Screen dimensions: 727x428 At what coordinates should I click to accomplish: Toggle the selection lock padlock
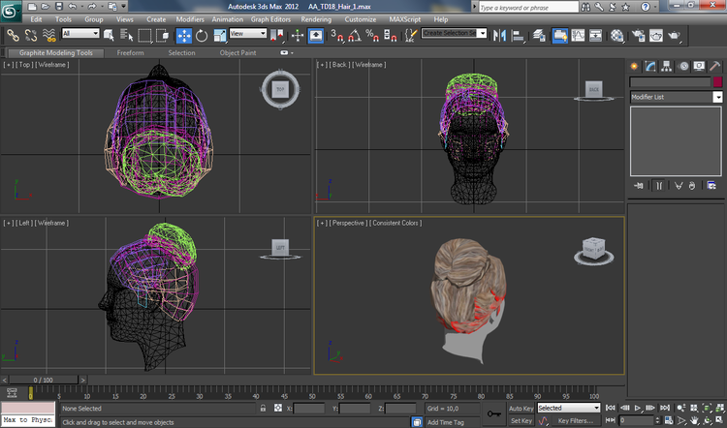pyautogui.click(x=263, y=408)
